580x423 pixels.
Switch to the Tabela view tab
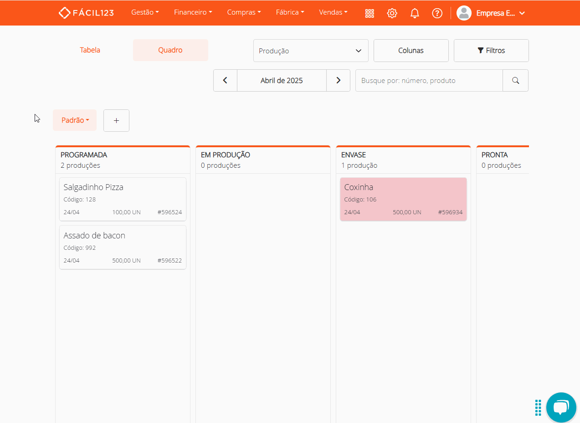click(x=90, y=50)
